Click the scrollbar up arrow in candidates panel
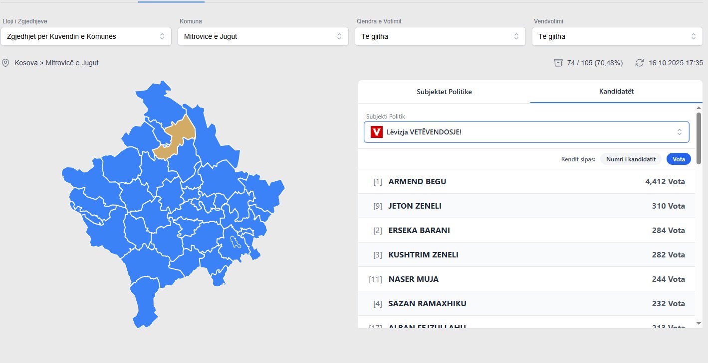The width and height of the screenshot is (708, 363). 699,108
